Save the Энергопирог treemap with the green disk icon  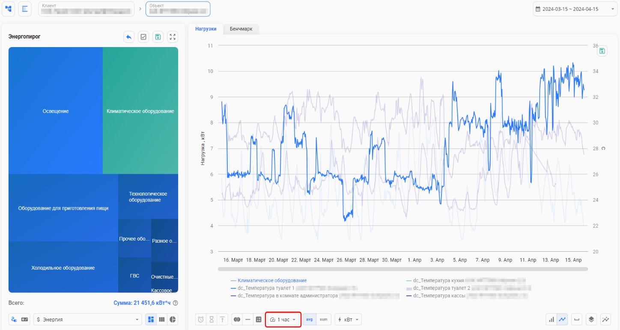pyautogui.click(x=158, y=37)
